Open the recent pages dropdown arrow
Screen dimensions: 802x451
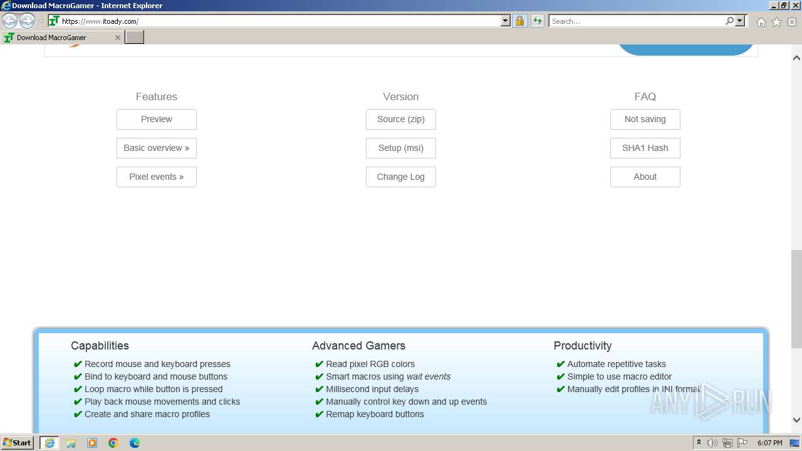pyautogui.click(x=41, y=21)
